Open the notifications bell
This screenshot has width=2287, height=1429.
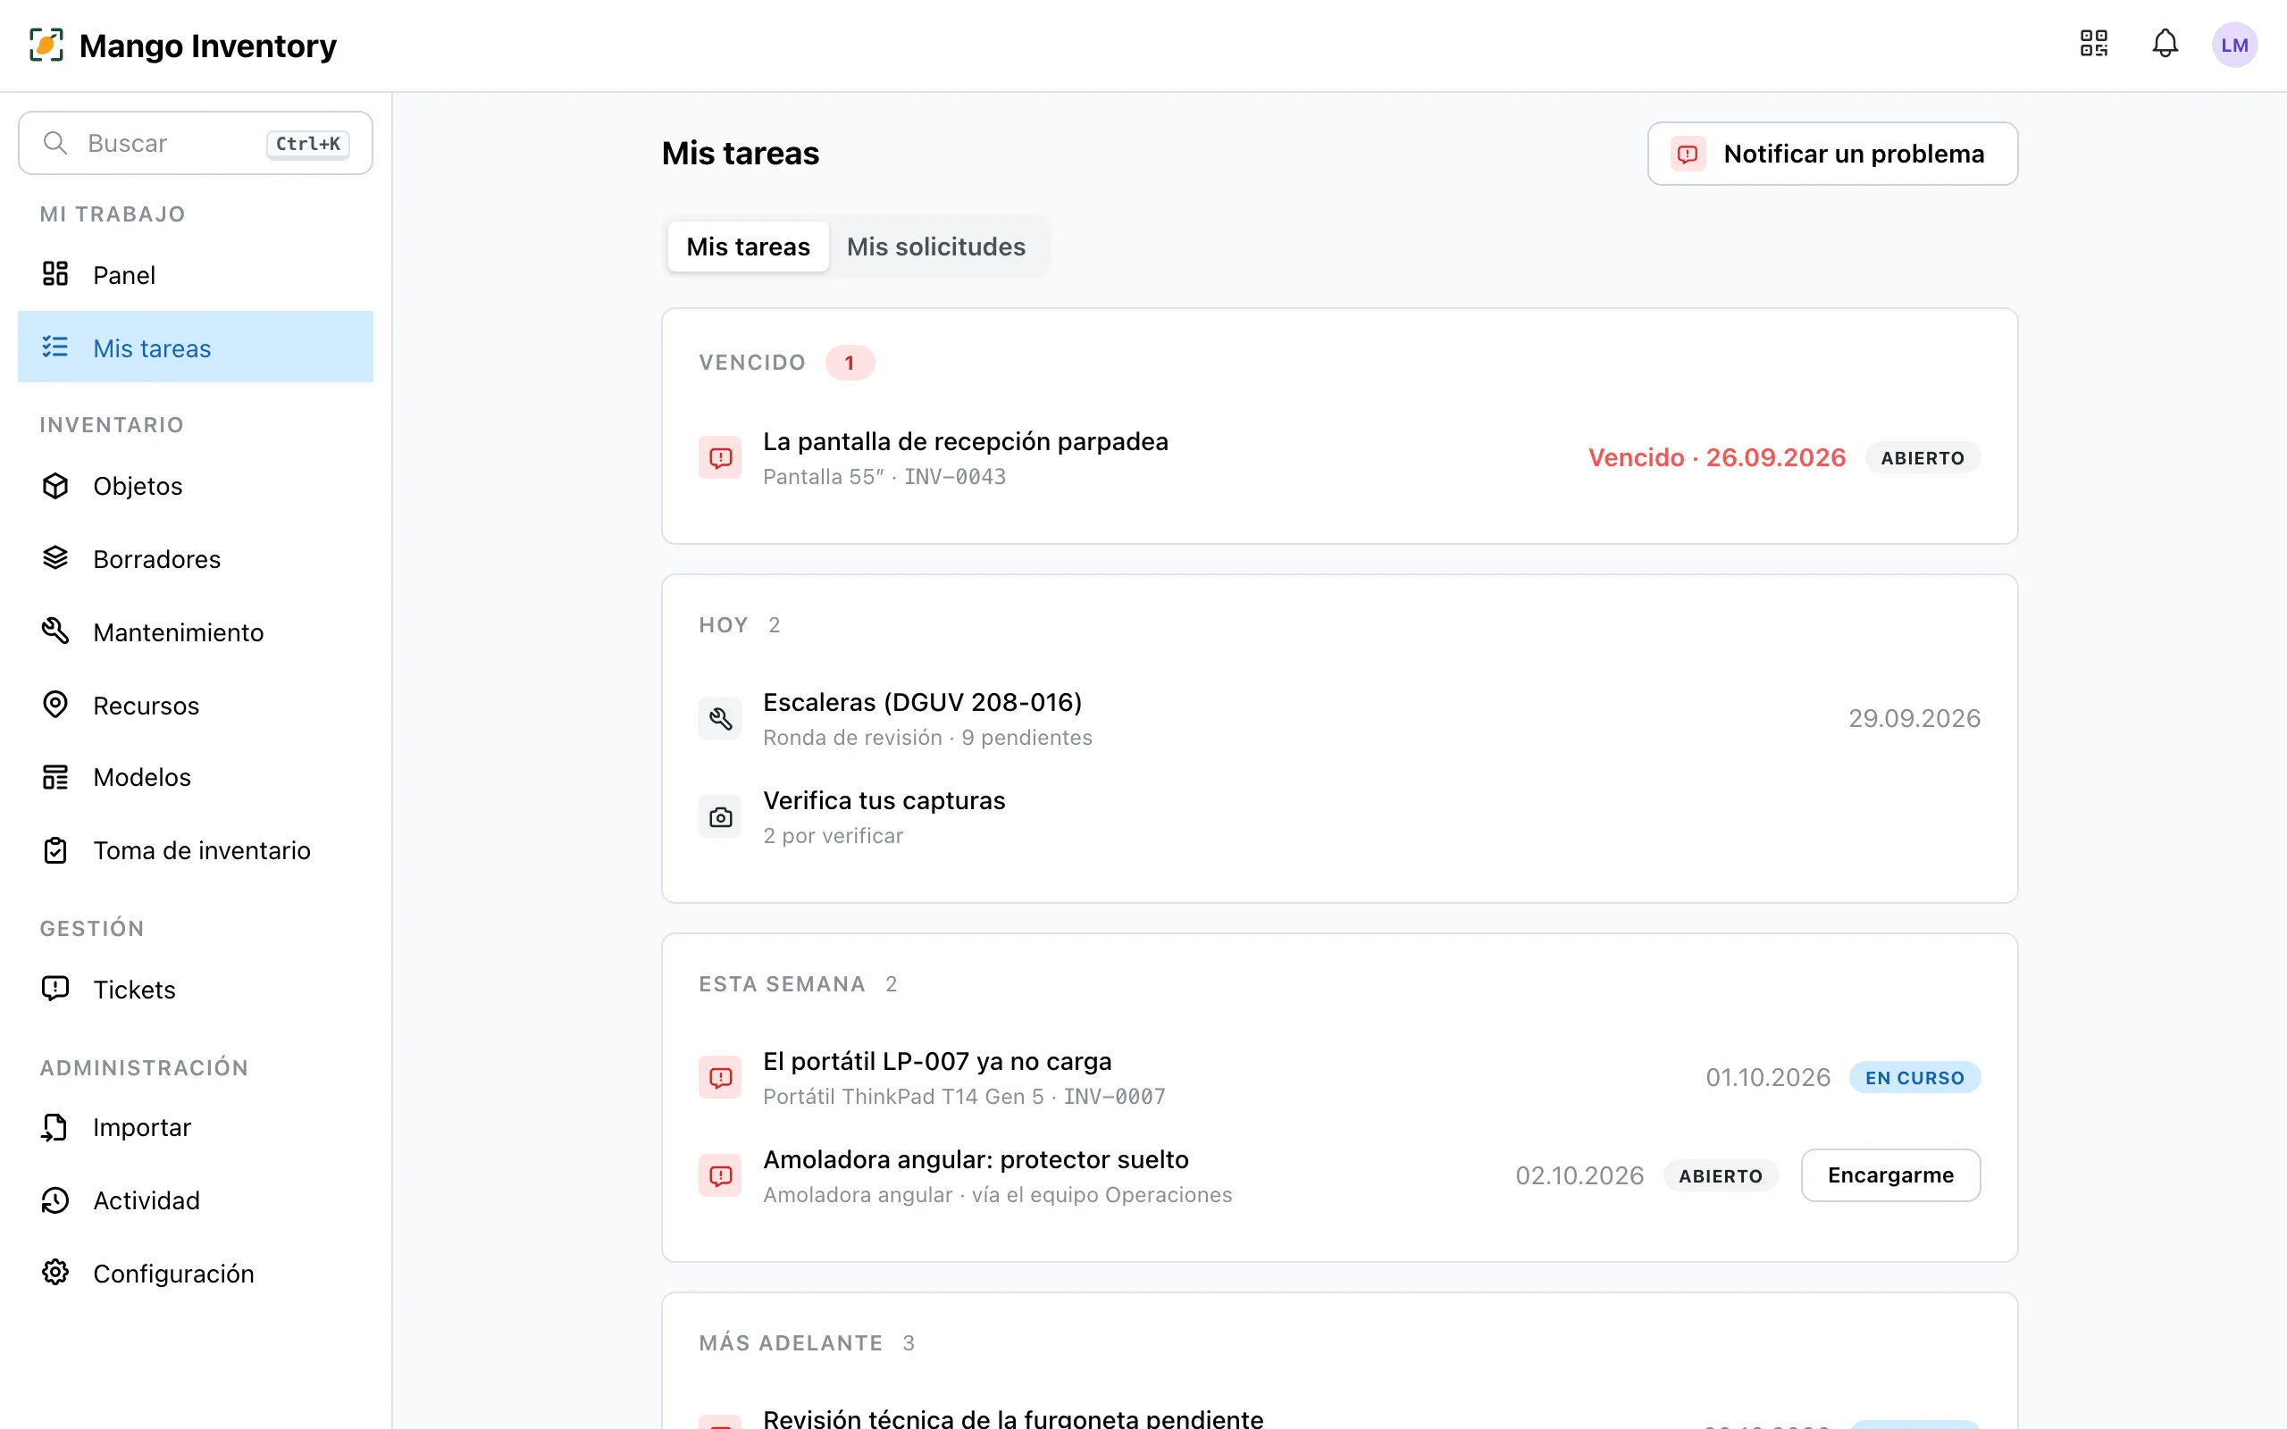pos(2166,44)
